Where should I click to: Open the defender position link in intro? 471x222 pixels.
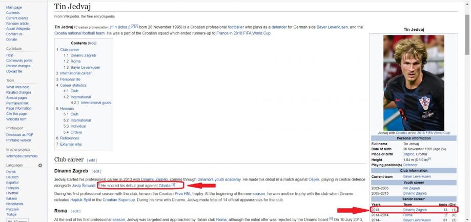279,27
